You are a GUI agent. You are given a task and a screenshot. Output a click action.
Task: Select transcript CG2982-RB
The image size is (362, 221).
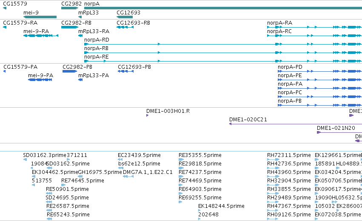tap(76, 23)
